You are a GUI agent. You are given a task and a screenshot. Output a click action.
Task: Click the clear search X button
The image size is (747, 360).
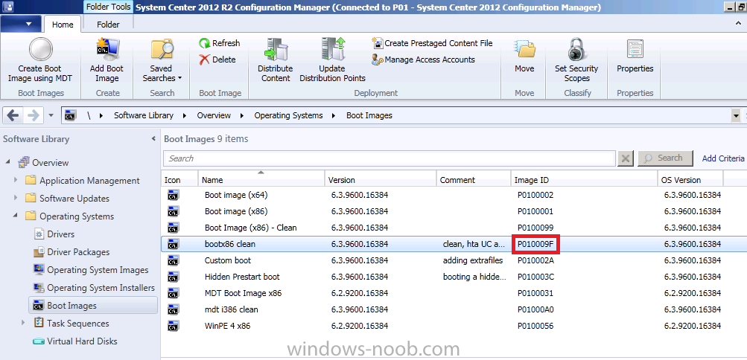click(x=625, y=158)
